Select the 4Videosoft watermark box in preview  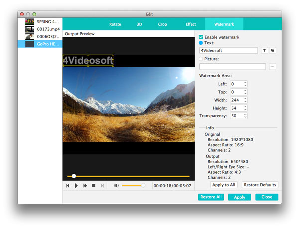tap(88, 61)
